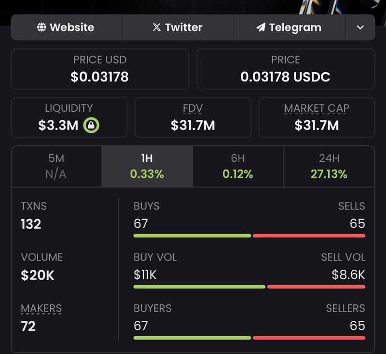Click the MAKERS label
The image size is (386, 354).
(41, 308)
